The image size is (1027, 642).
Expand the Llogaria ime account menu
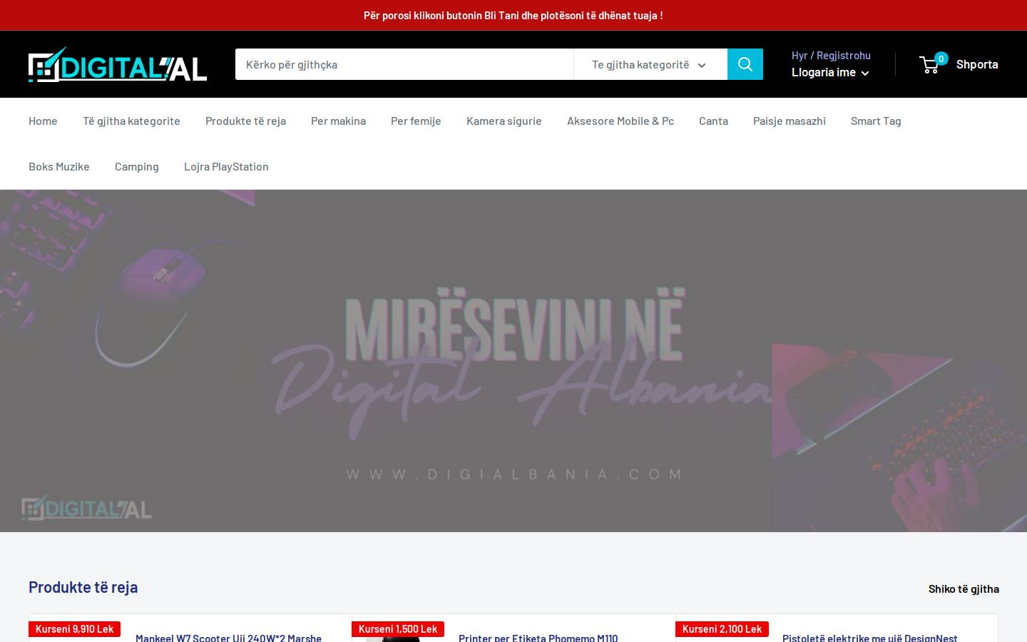tap(830, 72)
